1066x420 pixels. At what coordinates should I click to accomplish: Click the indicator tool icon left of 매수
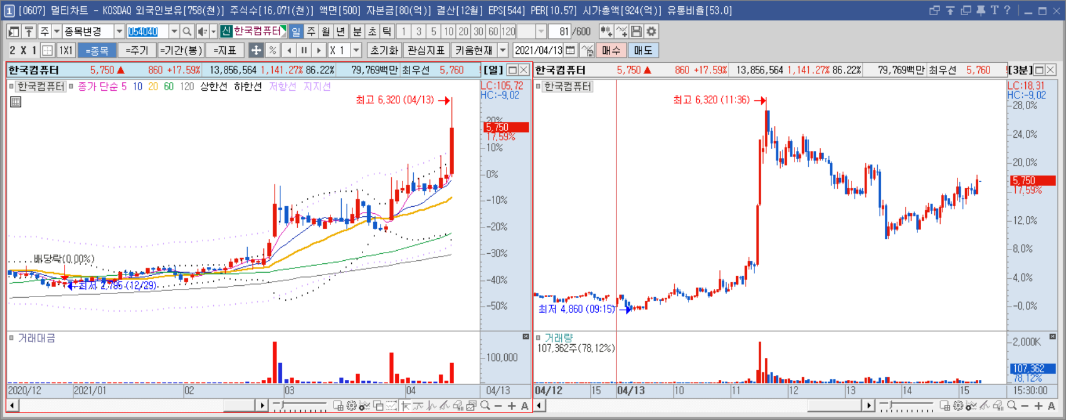point(587,51)
